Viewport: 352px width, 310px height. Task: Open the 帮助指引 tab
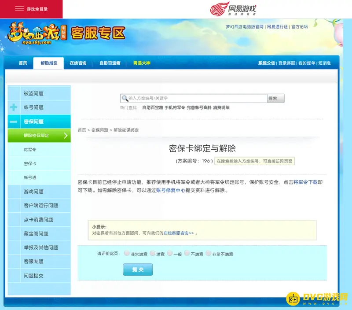49,63
